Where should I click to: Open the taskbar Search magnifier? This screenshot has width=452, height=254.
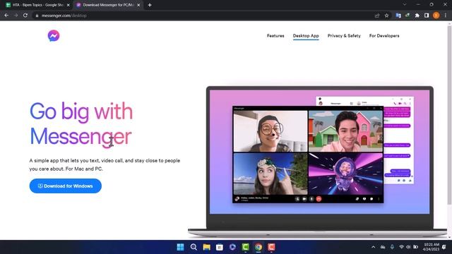(x=194, y=247)
